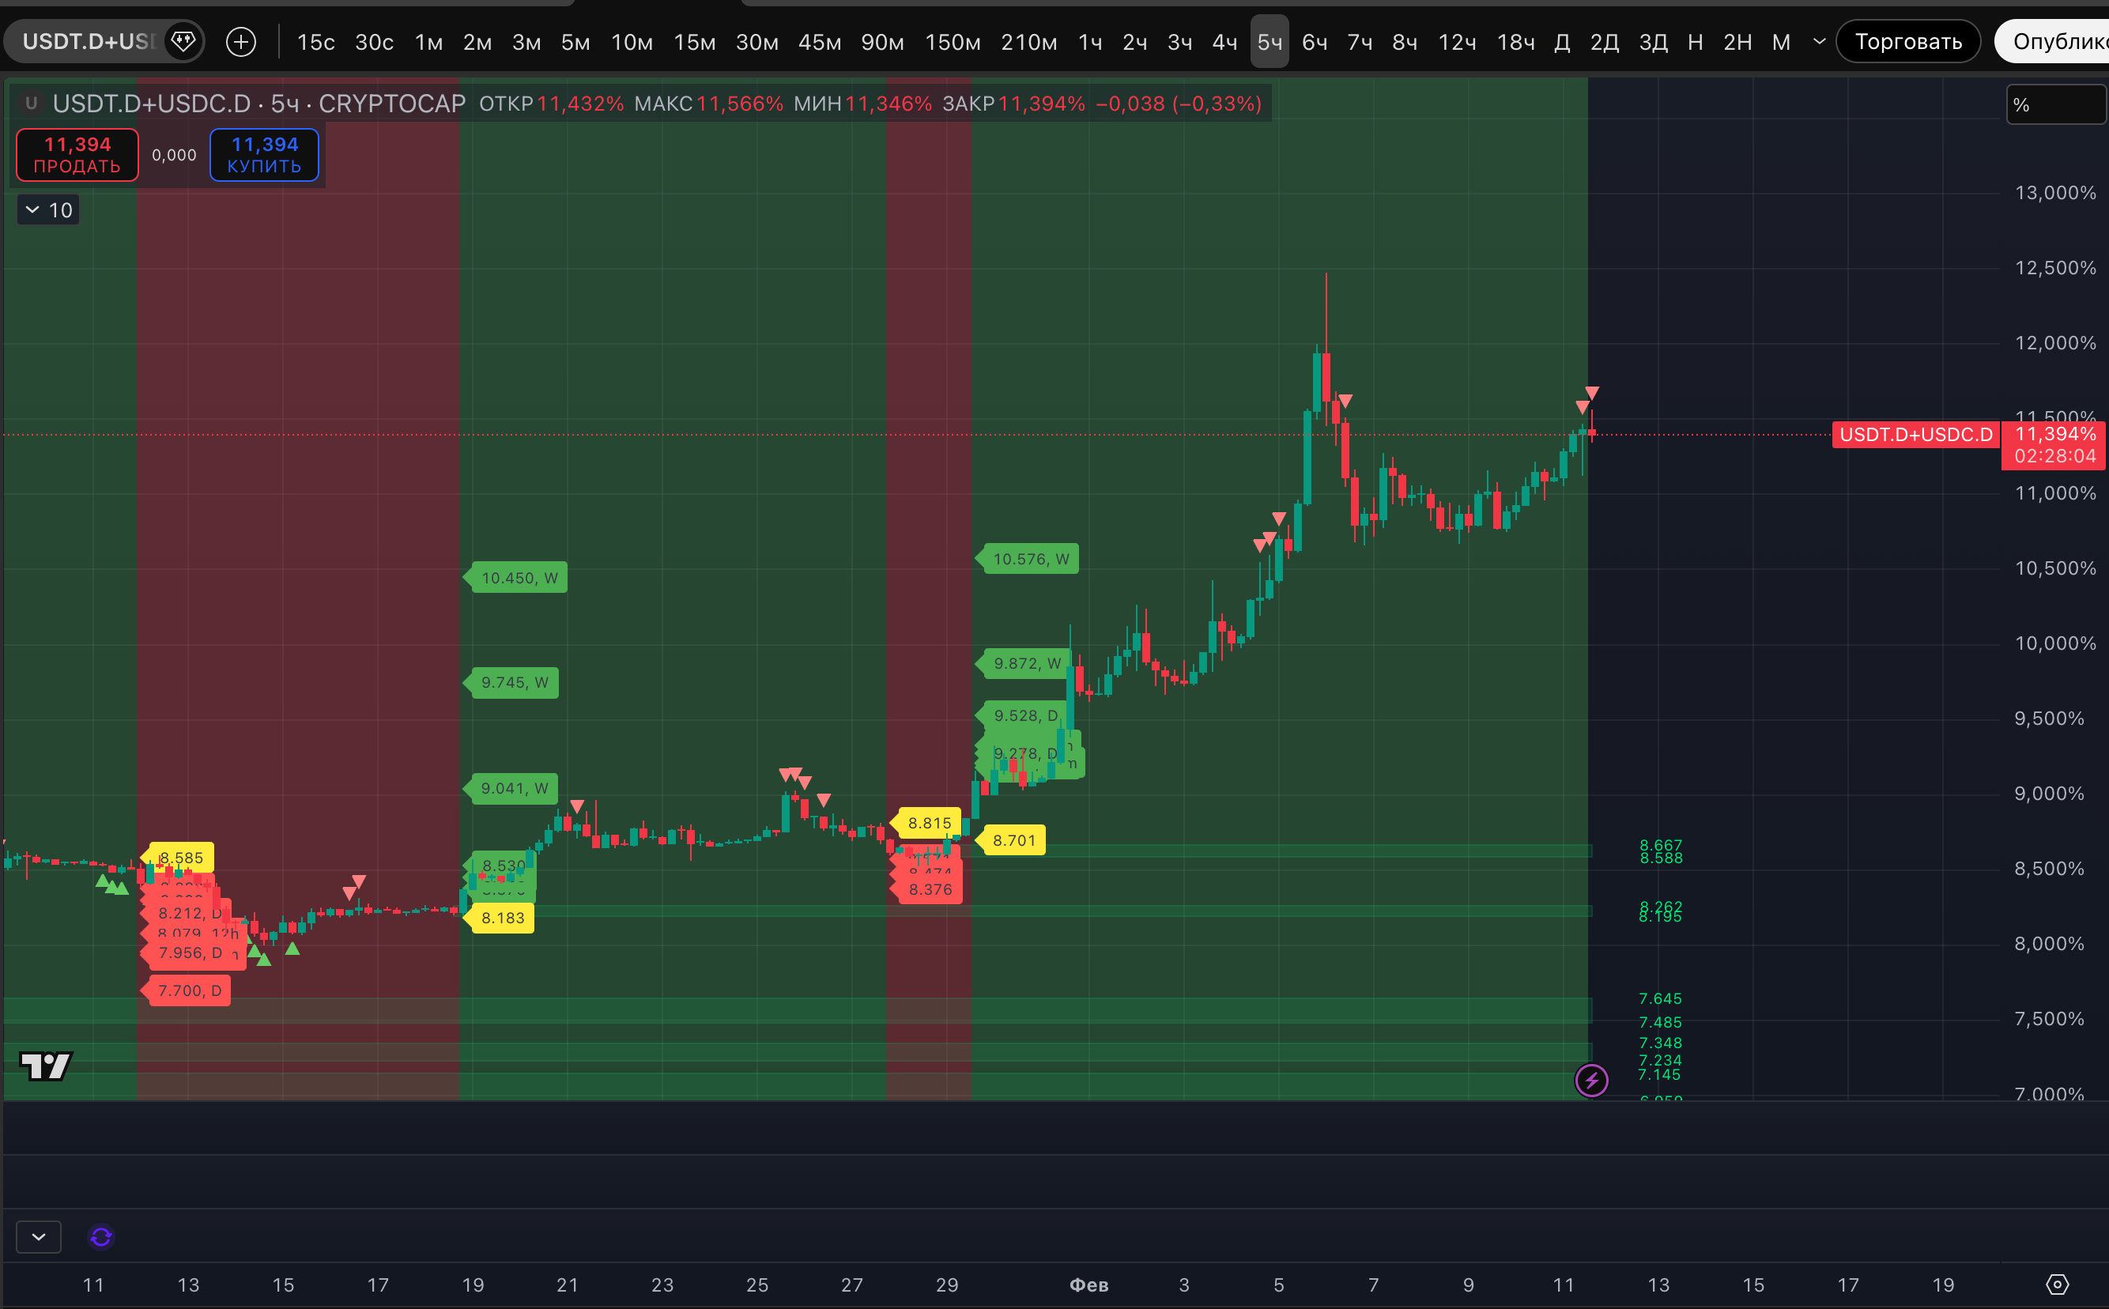Click pink down-arrow signal above latest candle
2109x1309 pixels.
tap(1591, 393)
